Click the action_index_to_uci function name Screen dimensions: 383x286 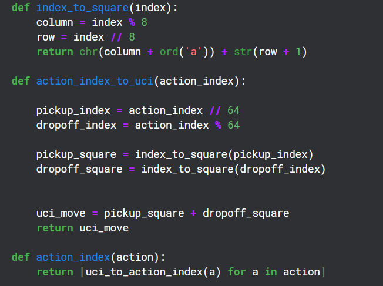(94, 81)
